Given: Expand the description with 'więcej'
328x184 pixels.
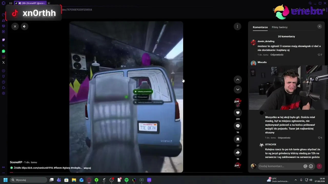Looking at the screenshot, I should pos(87,168).
